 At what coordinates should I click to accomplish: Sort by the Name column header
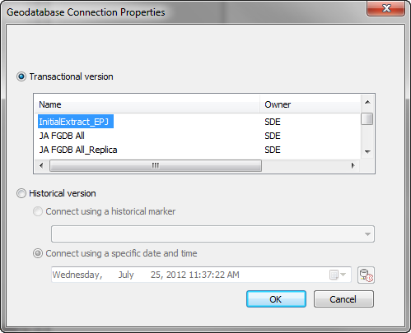pyautogui.click(x=147, y=104)
